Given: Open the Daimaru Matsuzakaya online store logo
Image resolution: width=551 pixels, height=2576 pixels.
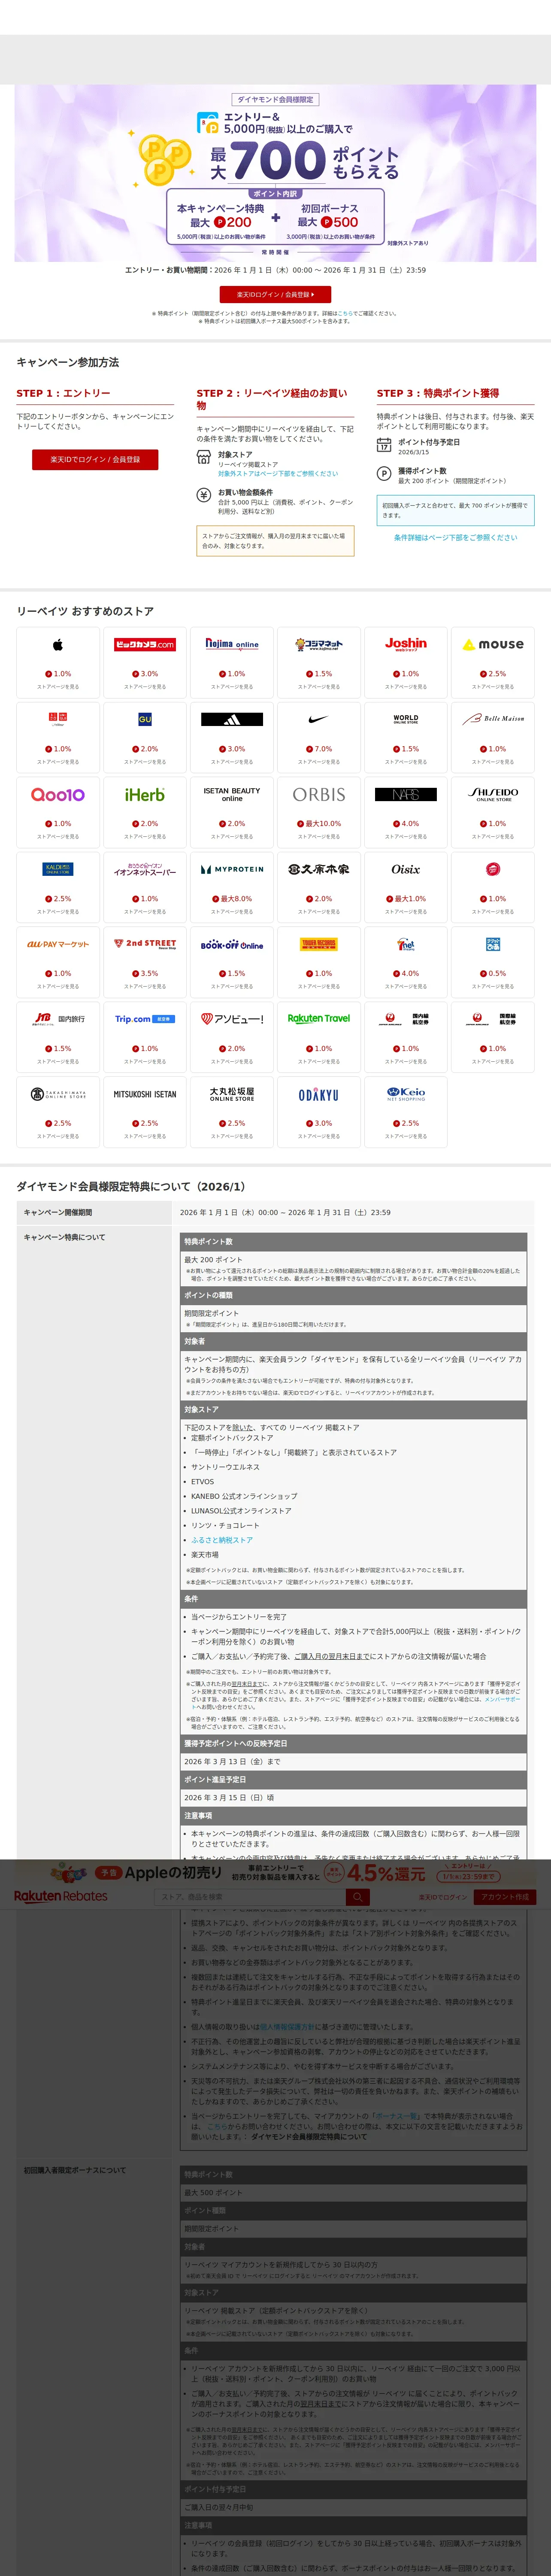Looking at the screenshot, I should pos(232,1094).
